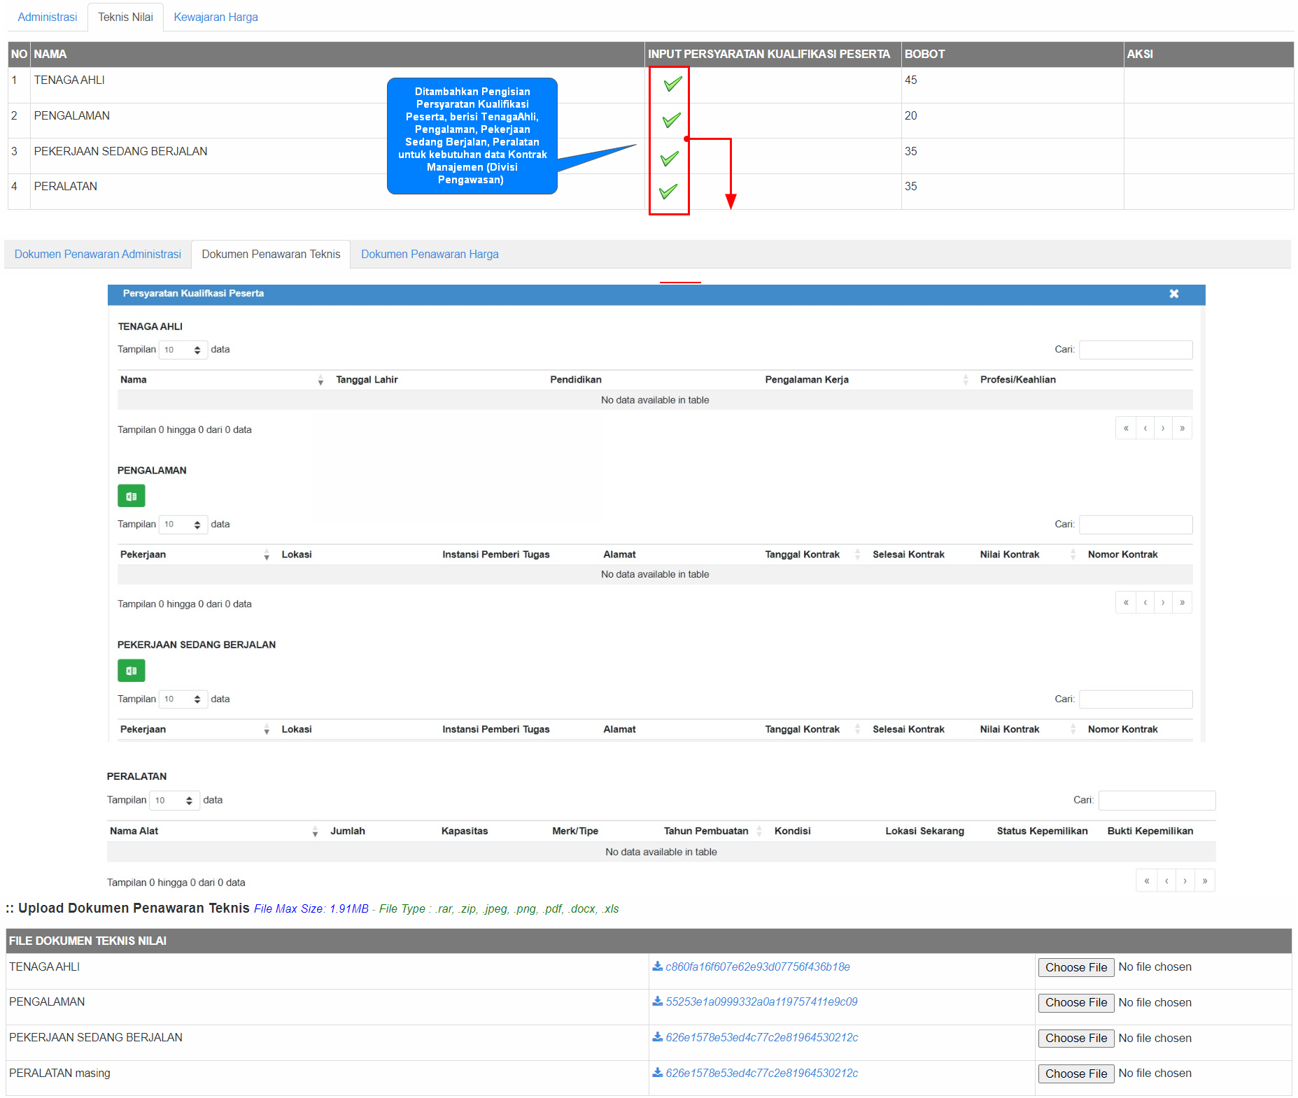
Task: Click the green checkmark for PENGALAMAN row
Action: (x=671, y=120)
